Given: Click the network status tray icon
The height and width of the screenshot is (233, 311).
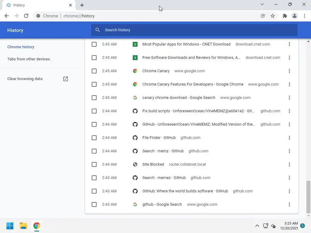Looking at the screenshot, I should click(265, 226).
